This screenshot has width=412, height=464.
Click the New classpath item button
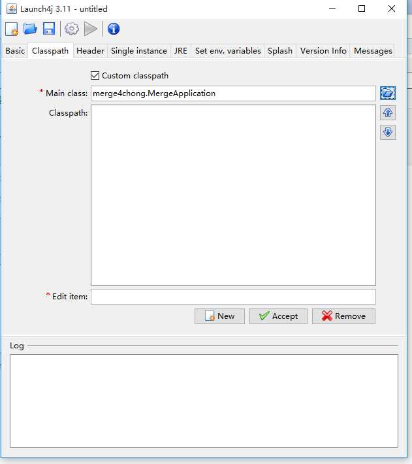click(219, 316)
